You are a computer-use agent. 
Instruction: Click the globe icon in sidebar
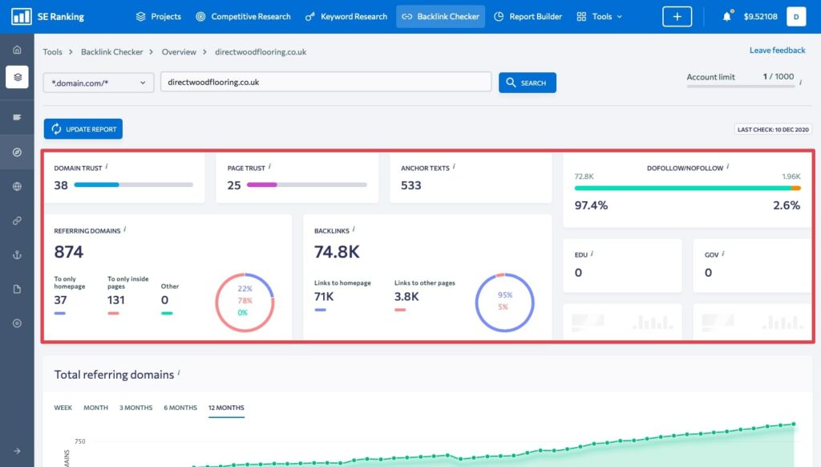point(18,187)
